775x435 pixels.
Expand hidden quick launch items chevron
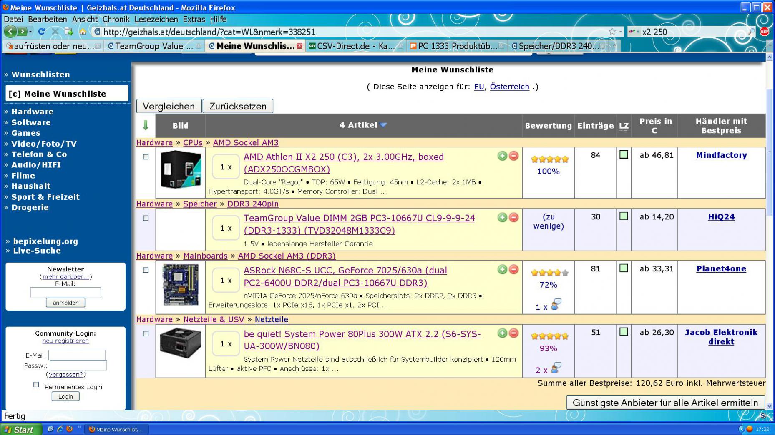79,427
